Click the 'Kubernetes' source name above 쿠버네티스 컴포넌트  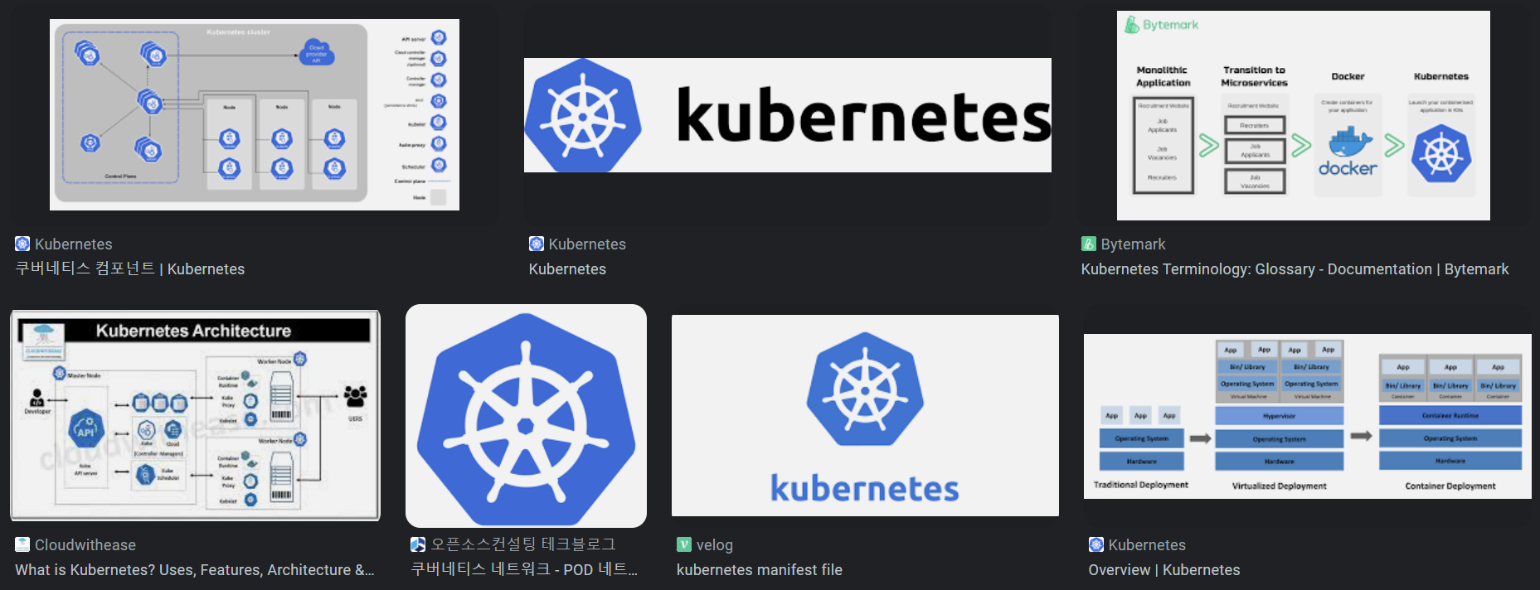click(74, 244)
